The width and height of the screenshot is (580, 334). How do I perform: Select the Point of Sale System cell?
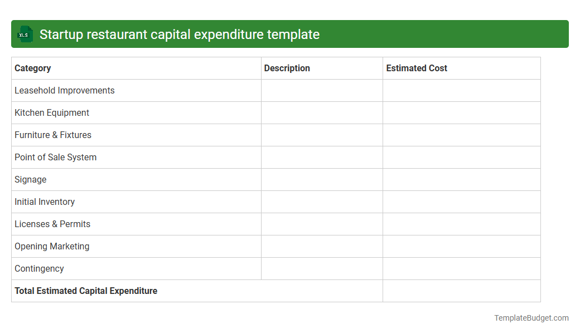[55, 157]
